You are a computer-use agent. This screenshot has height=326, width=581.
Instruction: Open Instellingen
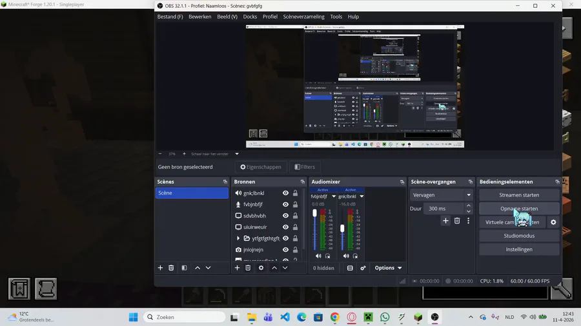(x=519, y=249)
